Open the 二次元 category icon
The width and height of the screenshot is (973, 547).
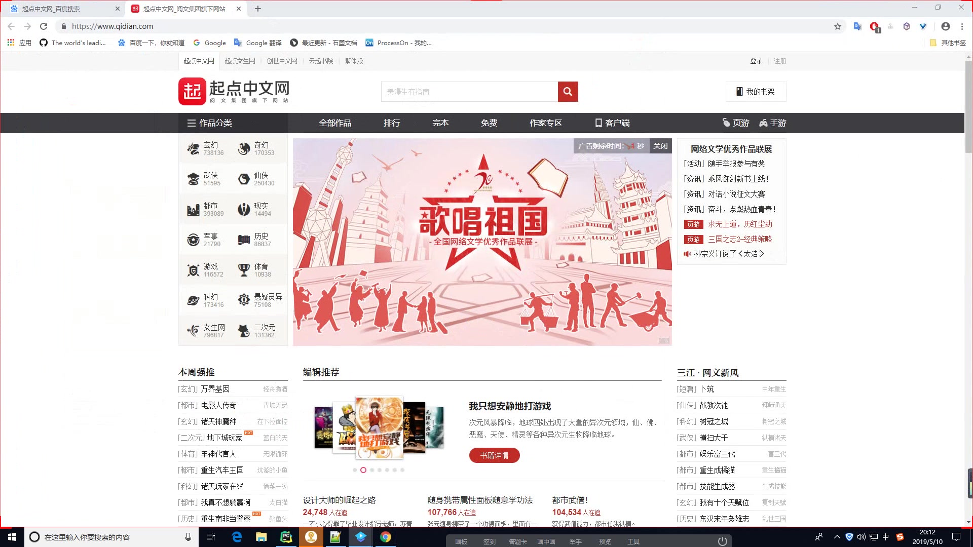[x=244, y=331]
